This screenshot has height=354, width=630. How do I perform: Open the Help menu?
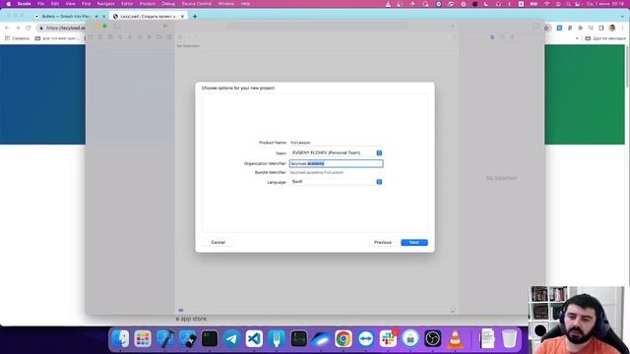pos(245,4)
